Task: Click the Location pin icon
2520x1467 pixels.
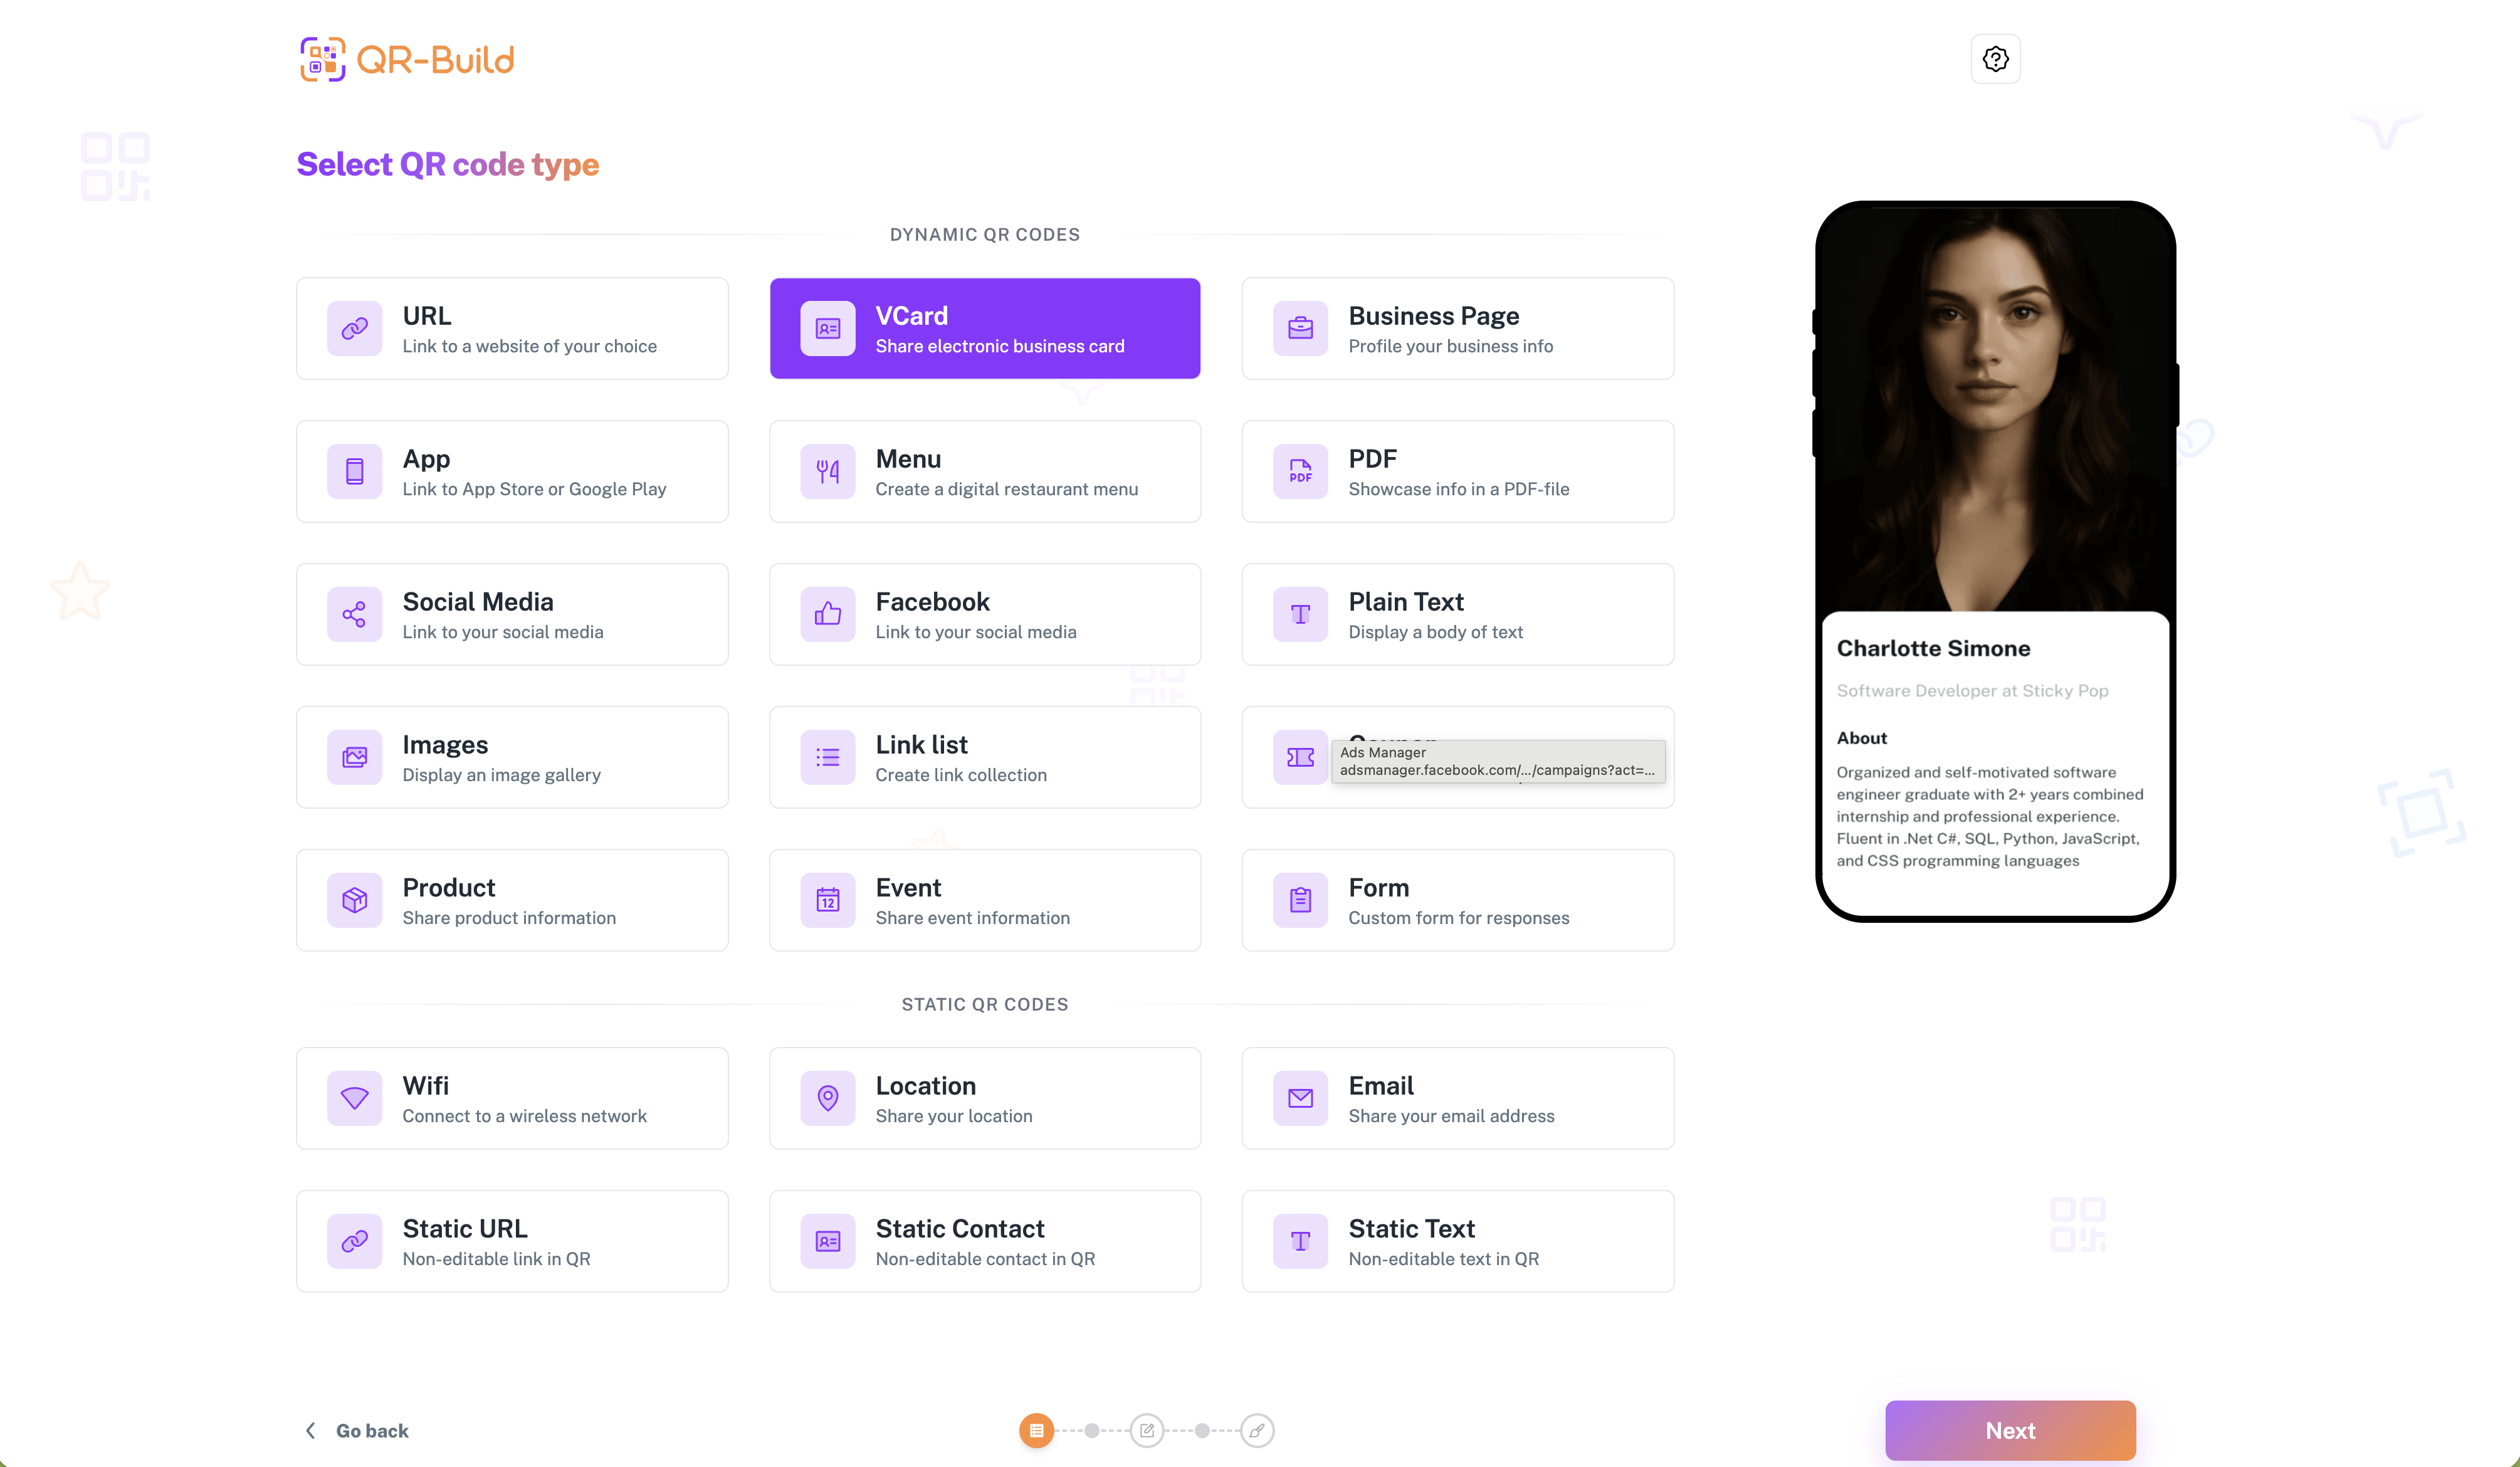Action: [827, 1098]
